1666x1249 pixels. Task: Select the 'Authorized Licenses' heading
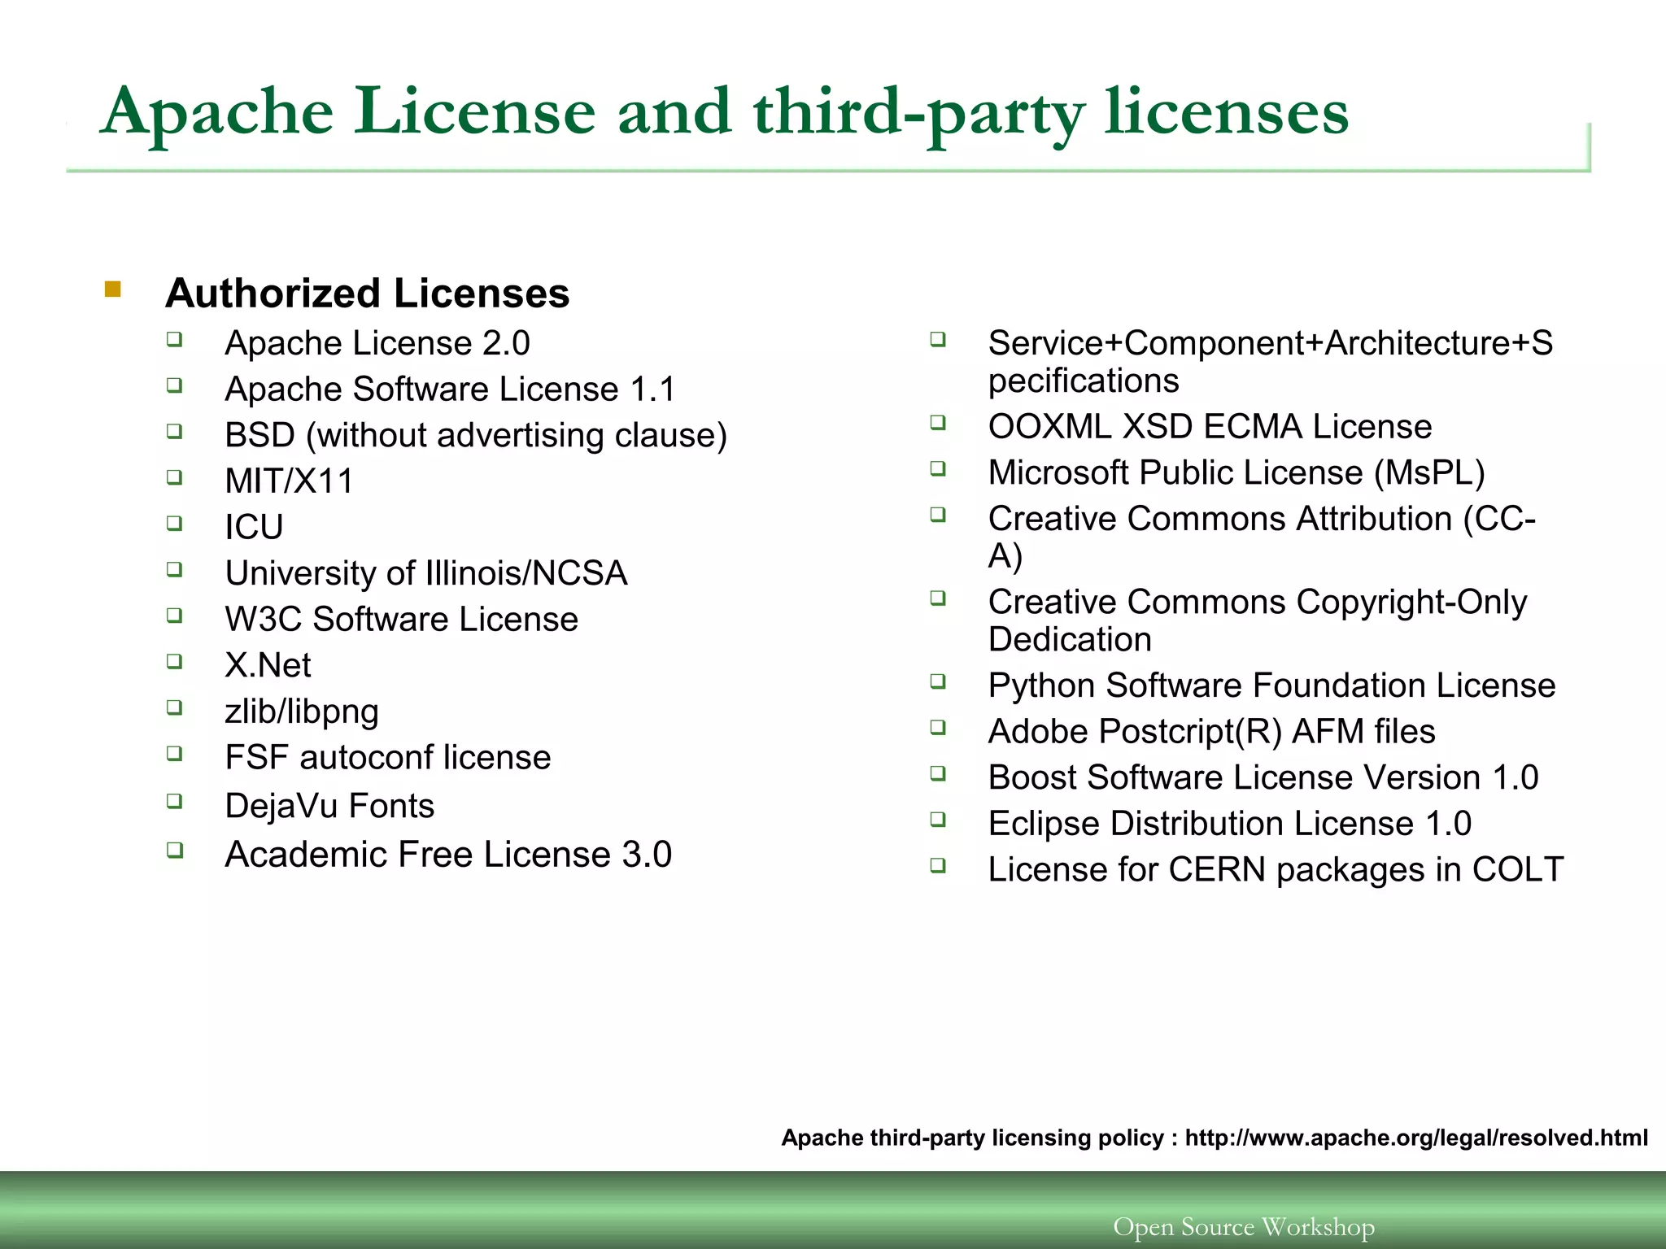click(x=368, y=294)
